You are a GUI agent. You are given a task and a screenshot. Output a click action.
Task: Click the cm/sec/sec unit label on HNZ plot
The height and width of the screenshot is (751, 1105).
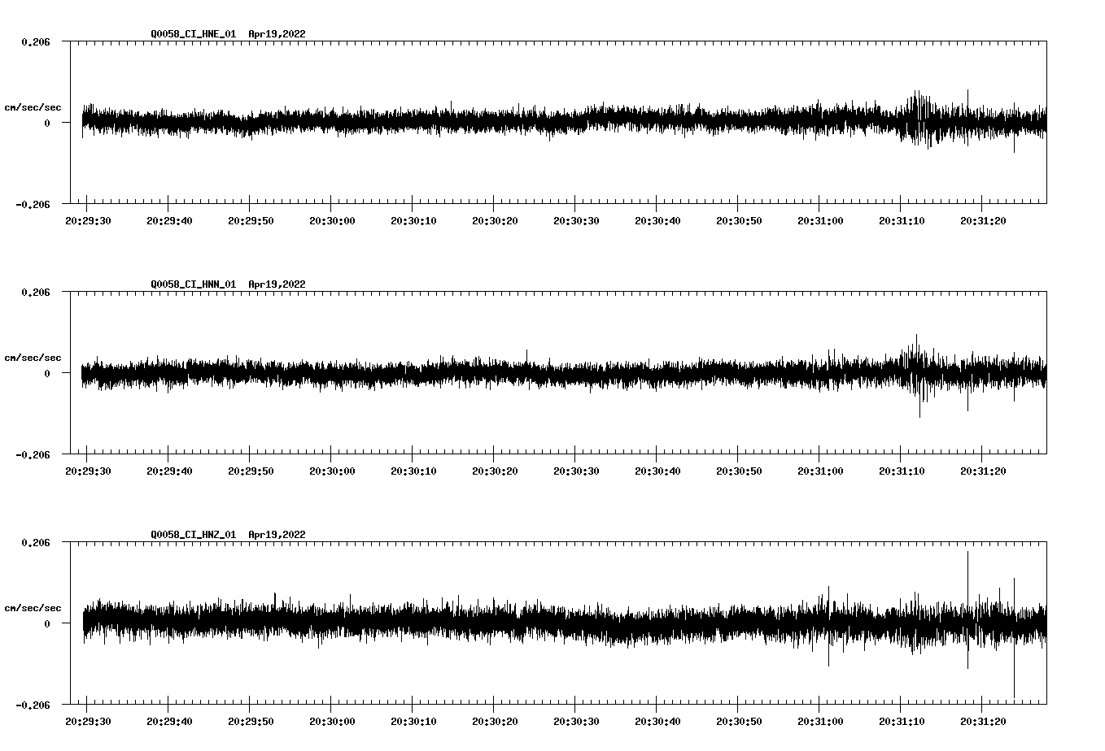(x=33, y=608)
